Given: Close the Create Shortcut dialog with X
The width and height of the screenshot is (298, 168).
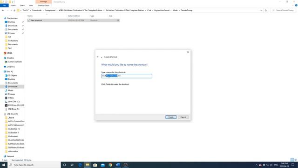Looking at the screenshot, I should 188,52.
